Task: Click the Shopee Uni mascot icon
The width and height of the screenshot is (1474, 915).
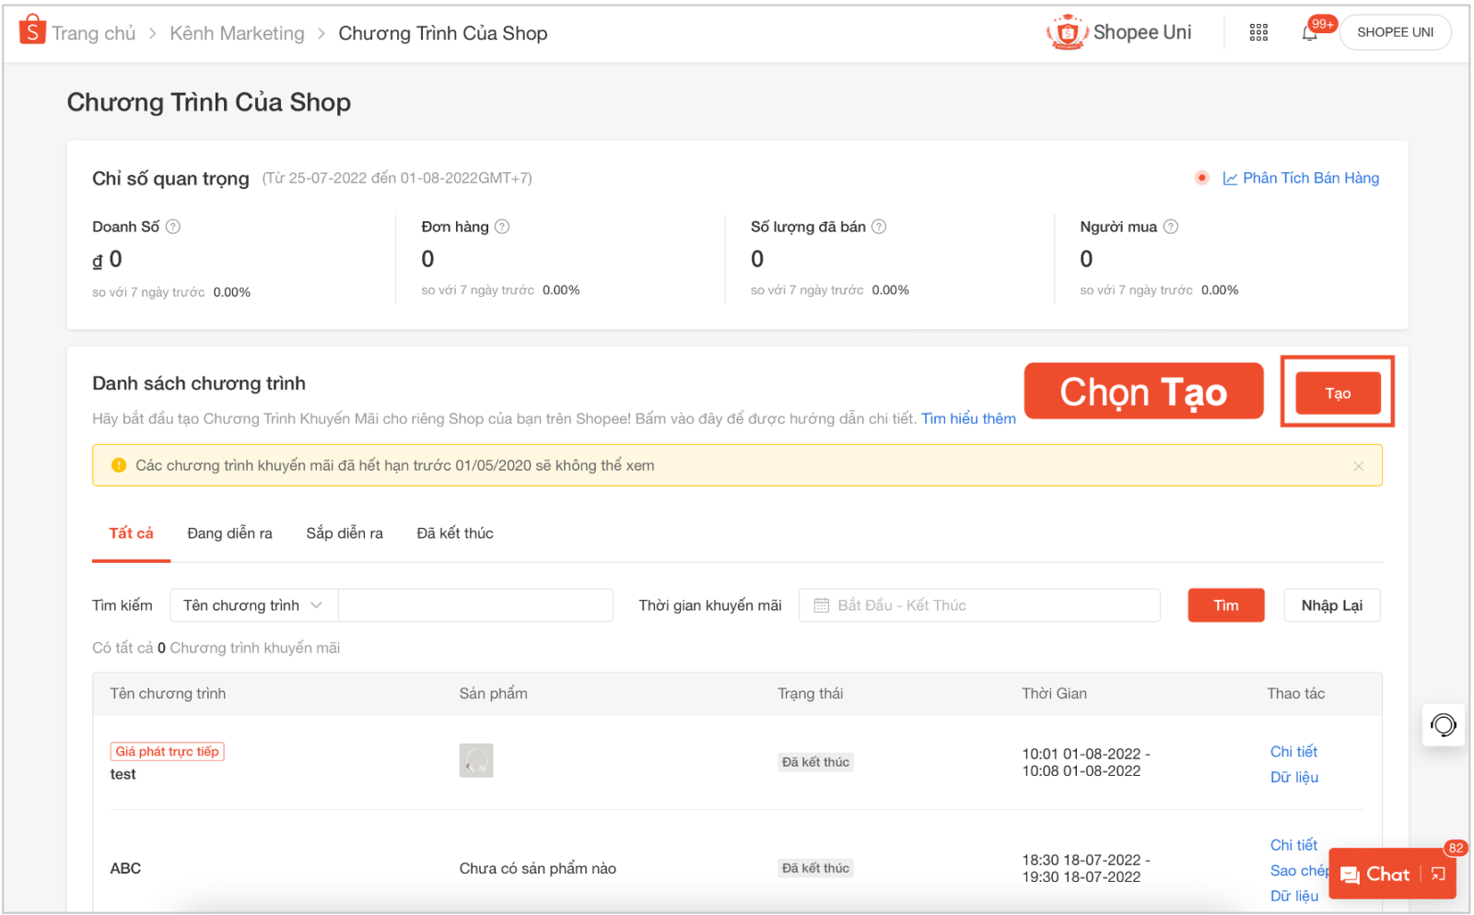Action: pyautogui.click(x=1067, y=30)
